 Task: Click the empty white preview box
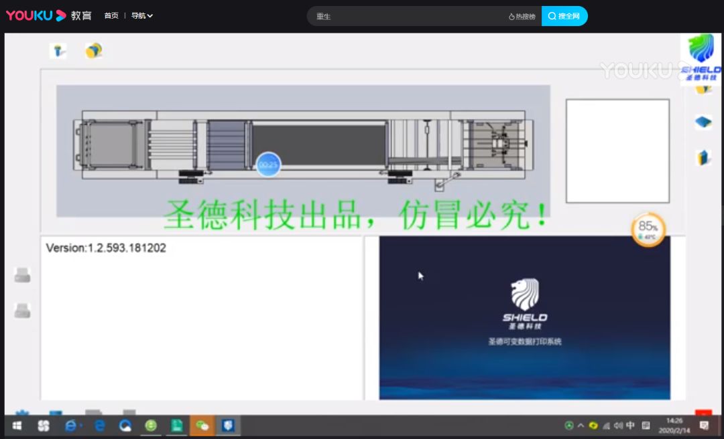(x=618, y=151)
